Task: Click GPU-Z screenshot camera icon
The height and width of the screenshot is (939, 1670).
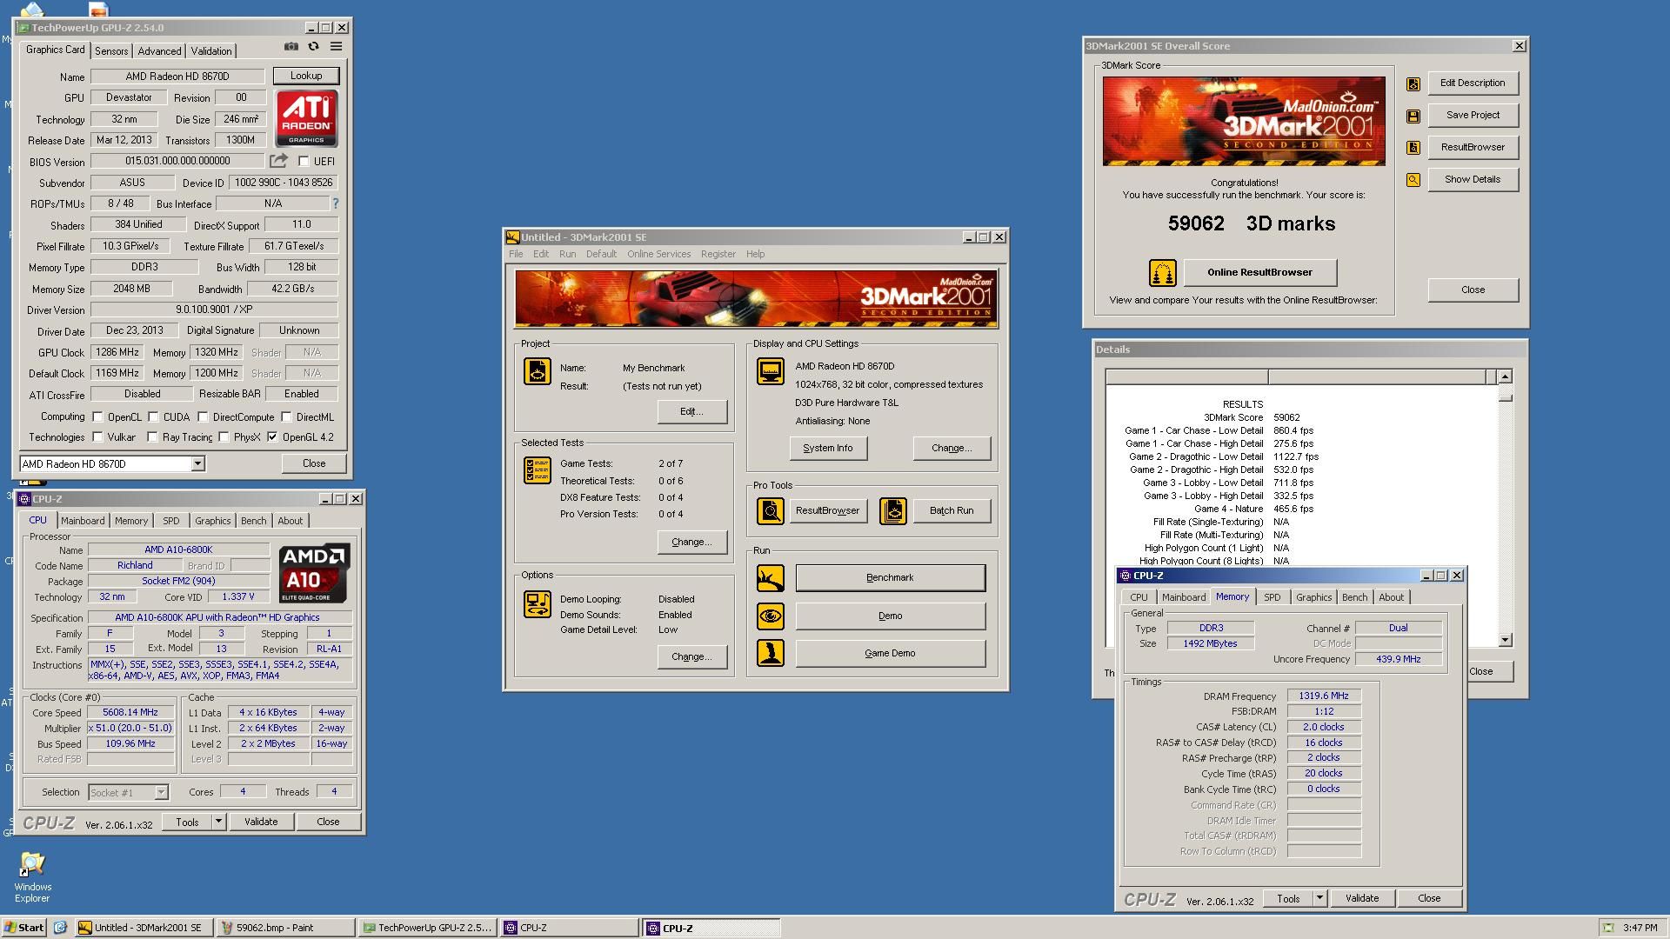Action: pyautogui.click(x=291, y=47)
